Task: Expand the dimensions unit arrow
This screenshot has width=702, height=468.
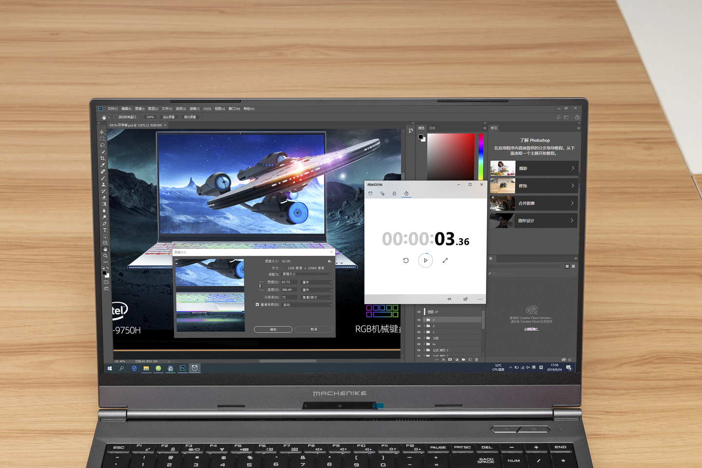Action: 284,268
